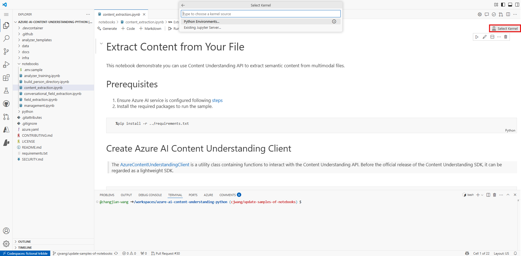Screen dimensions: 521x256
Task: Open Run and Debug view
Action: coord(6,65)
